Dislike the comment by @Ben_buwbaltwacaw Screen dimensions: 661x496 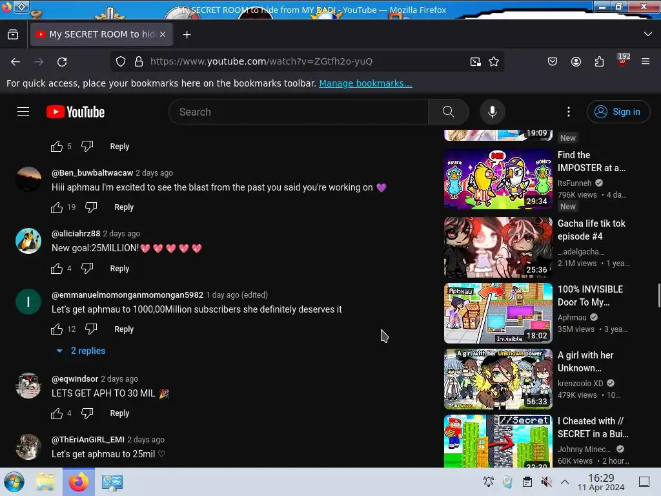click(91, 207)
